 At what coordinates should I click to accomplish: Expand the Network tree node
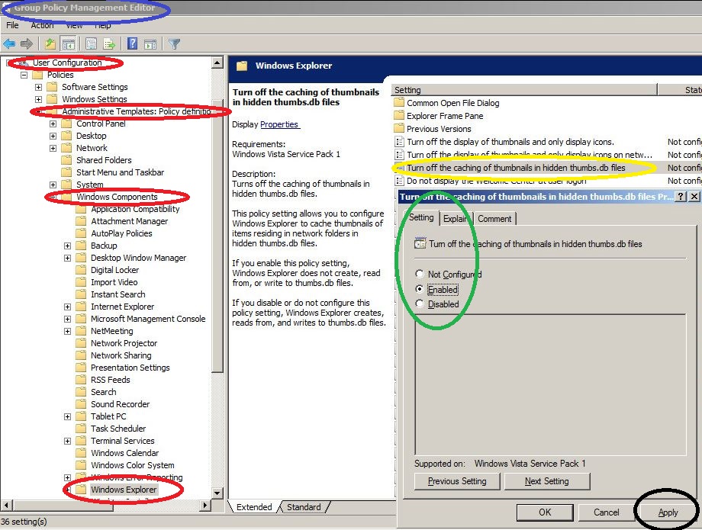point(53,148)
